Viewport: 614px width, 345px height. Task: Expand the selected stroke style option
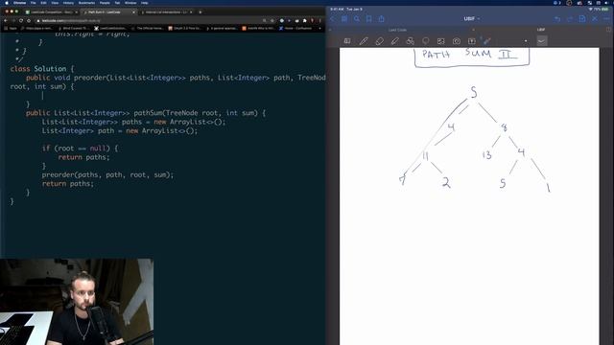[541, 40]
